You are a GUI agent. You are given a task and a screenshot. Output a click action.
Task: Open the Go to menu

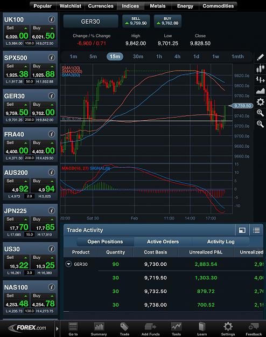(73, 329)
